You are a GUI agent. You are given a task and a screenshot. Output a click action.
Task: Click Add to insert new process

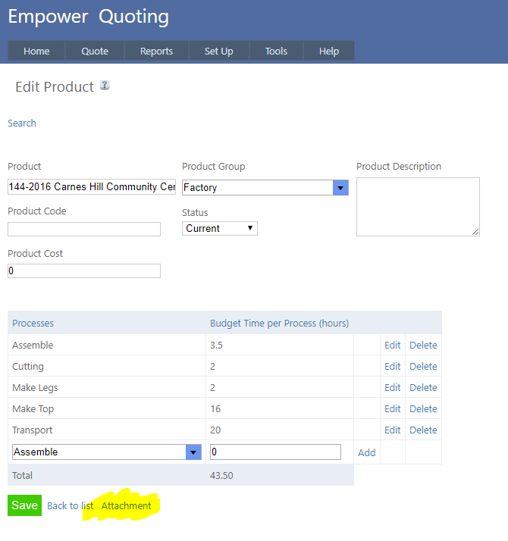tap(367, 452)
